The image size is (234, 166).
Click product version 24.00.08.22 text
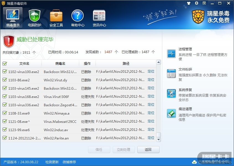point(29,162)
